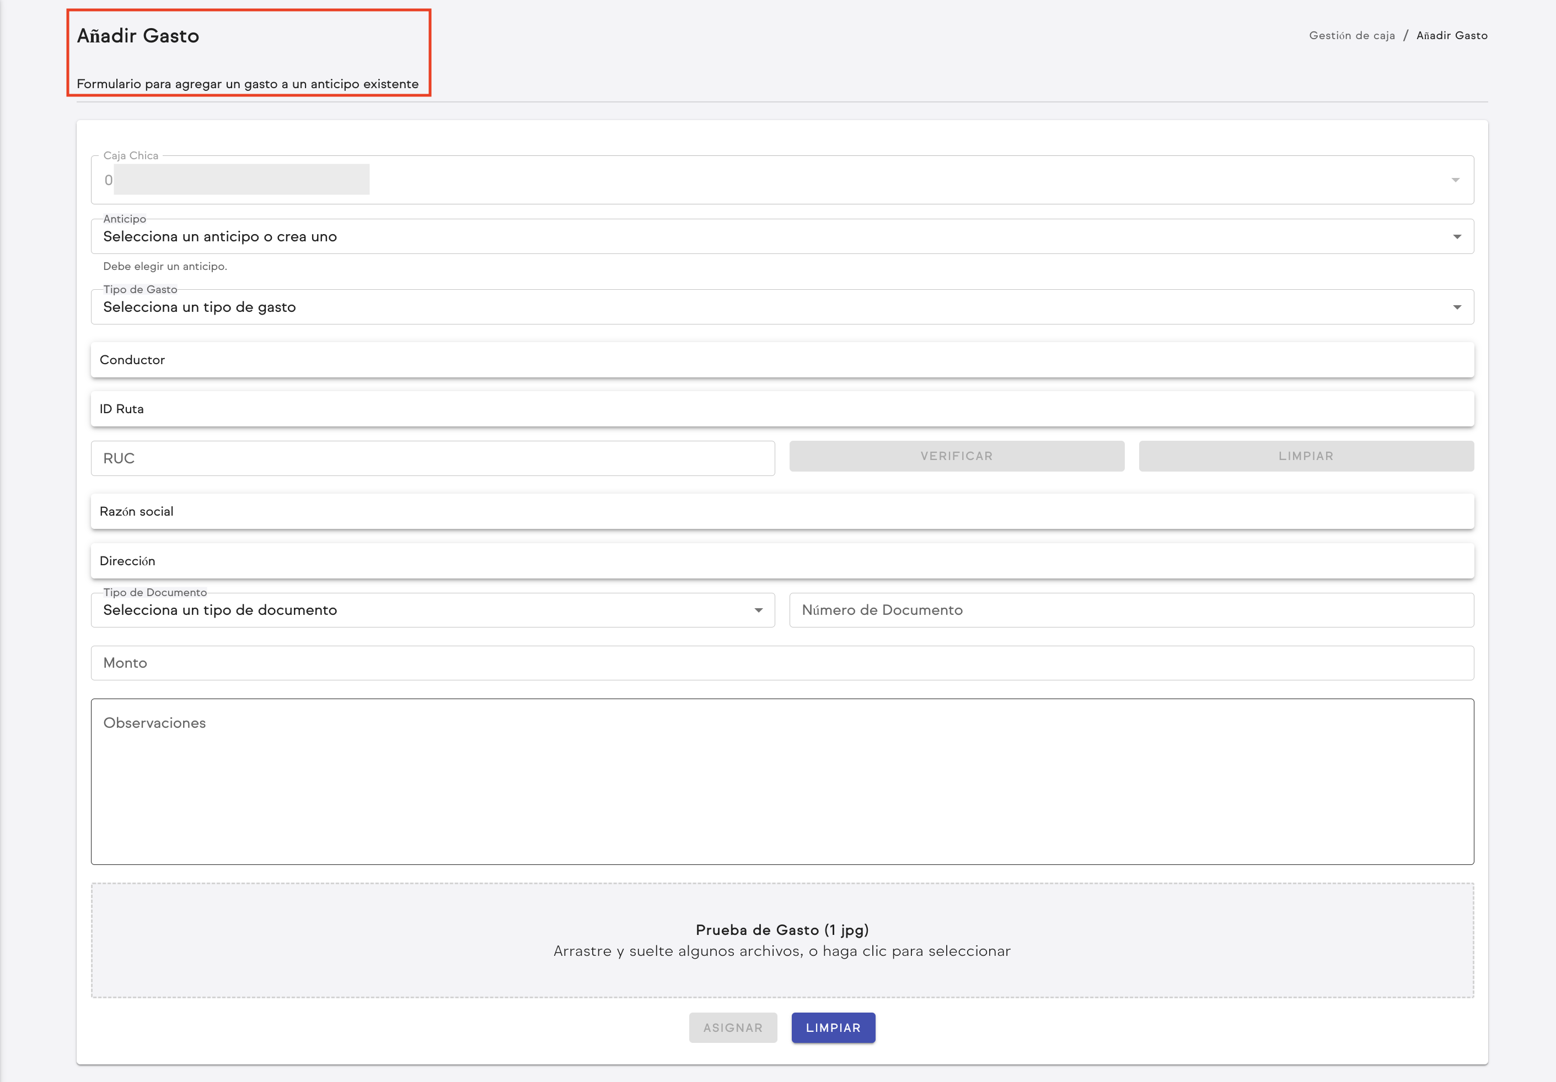The height and width of the screenshot is (1082, 1556).
Task: Open the Caja Chica dropdown arrow
Action: click(1455, 180)
